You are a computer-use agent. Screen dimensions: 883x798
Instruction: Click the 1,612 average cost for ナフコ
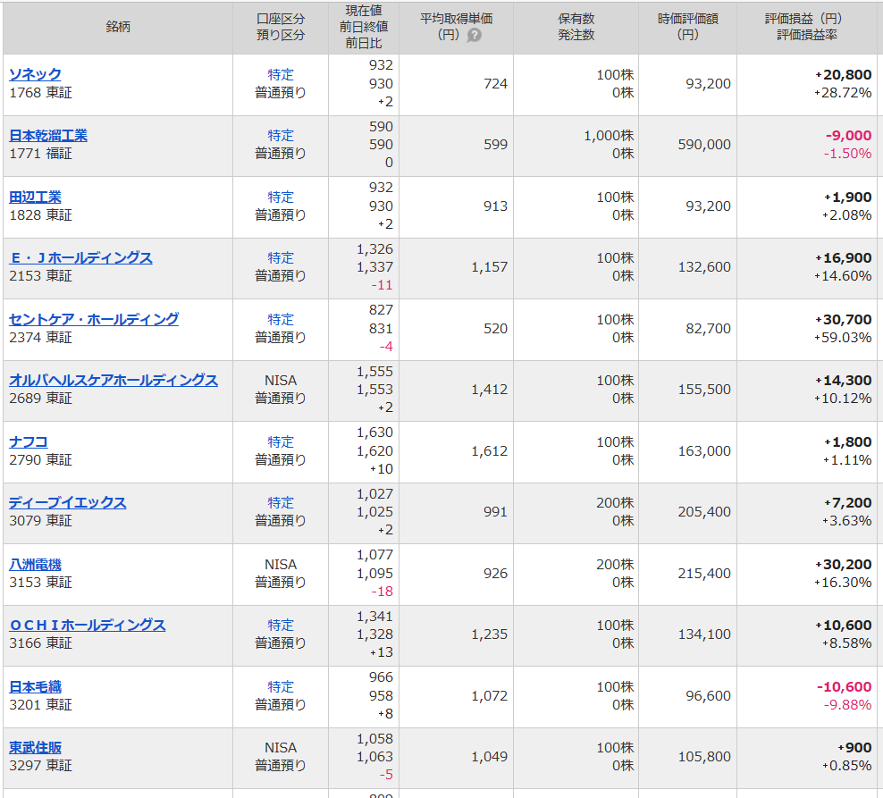tap(490, 451)
